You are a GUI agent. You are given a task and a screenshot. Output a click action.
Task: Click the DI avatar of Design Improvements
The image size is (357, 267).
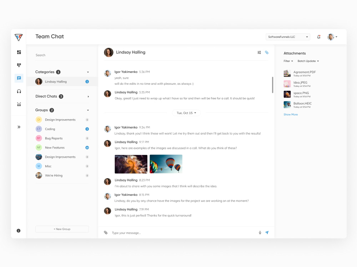pyautogui.click(x=39, y=120)
